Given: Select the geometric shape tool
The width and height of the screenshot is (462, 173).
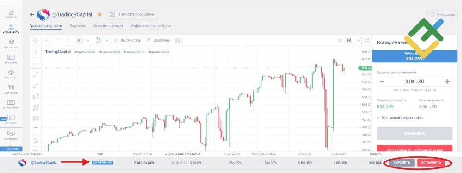Looking at the screenshot, I should click(36, 107).
